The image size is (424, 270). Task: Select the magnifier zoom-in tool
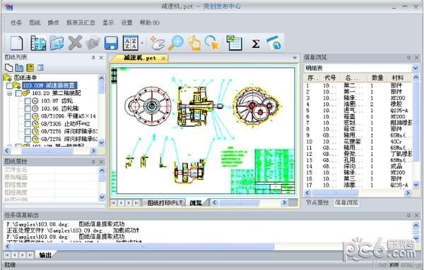point(176,43)
